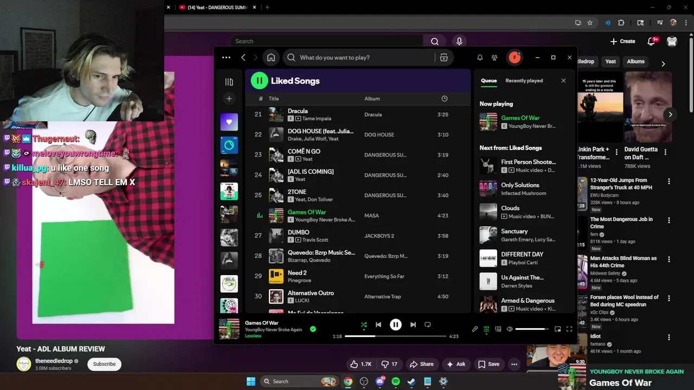
Task: Open Spotify notifications bell
Action: pos(480,57)
